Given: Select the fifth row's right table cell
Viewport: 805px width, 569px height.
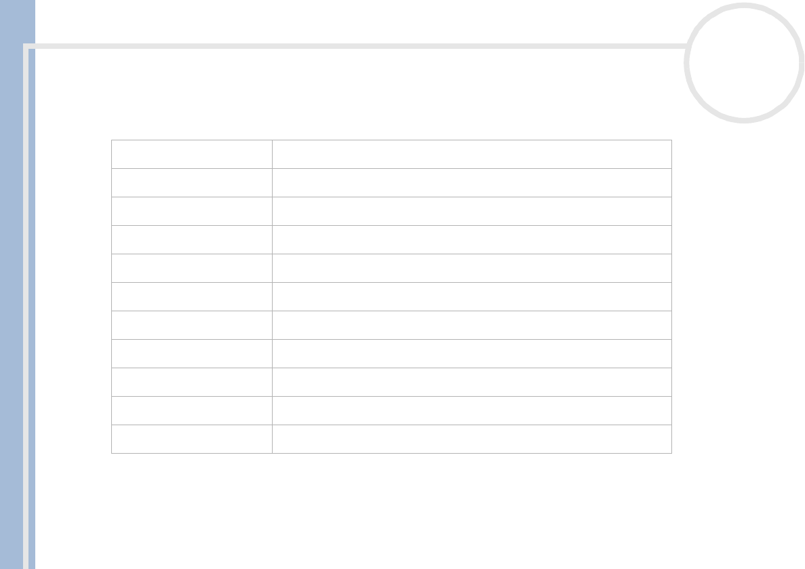Looking at the screenshot, I should click(x=471, y=268).
